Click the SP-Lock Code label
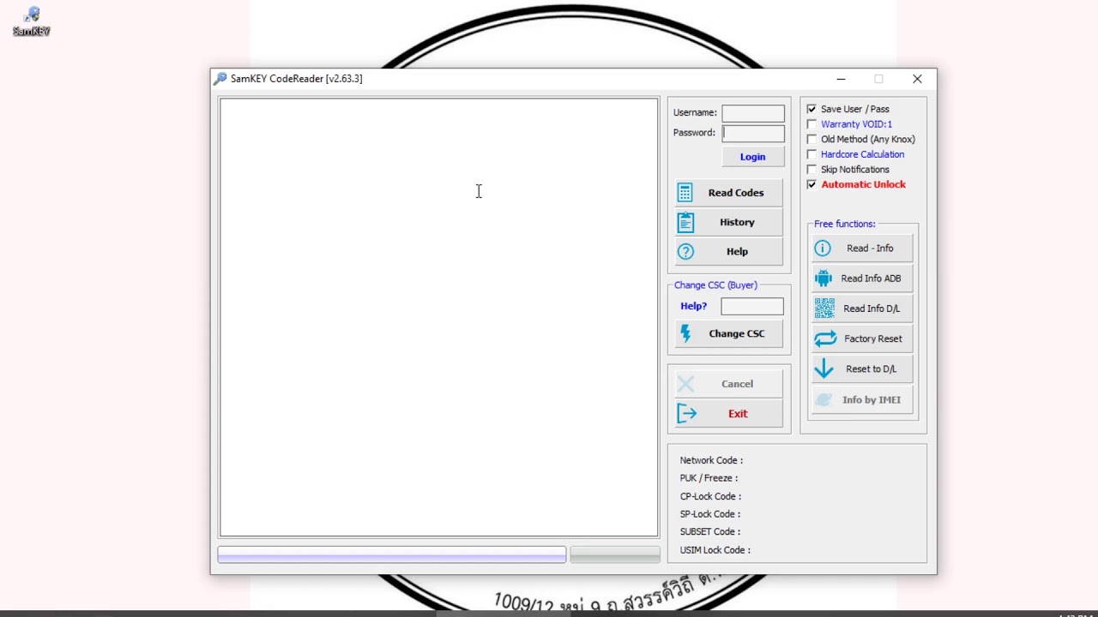This screenshot has height=617, width=1098. (710, 514)
